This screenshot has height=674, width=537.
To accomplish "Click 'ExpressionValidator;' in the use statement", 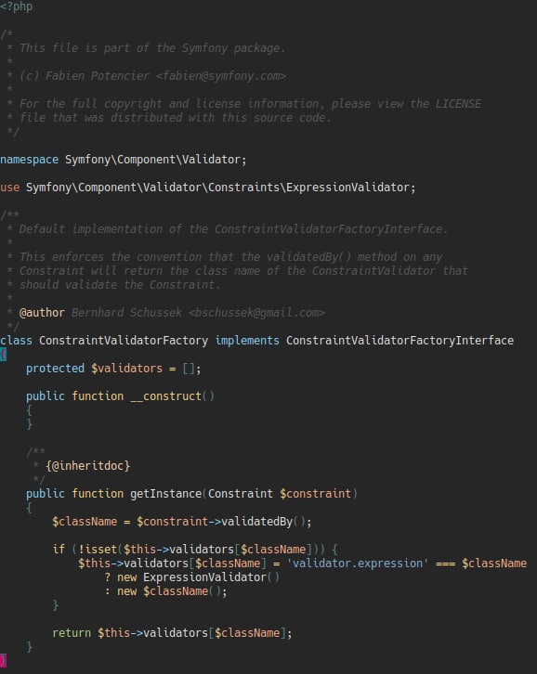I will (x=350, y=188).
